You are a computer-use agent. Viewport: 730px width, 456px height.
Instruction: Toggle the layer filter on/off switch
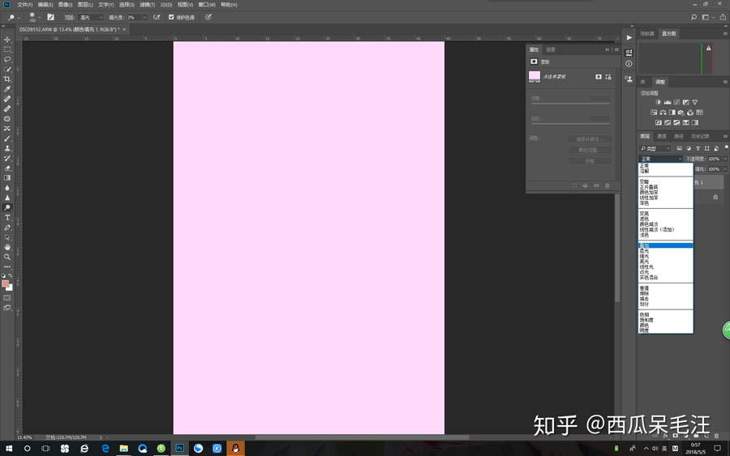click(726, 147)
